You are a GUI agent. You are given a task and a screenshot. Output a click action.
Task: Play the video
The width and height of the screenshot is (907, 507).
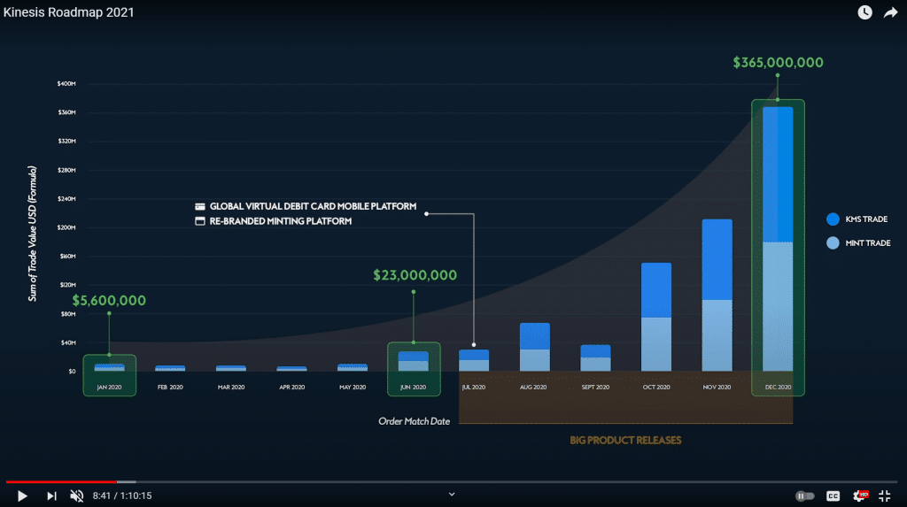tap(22, 496)
